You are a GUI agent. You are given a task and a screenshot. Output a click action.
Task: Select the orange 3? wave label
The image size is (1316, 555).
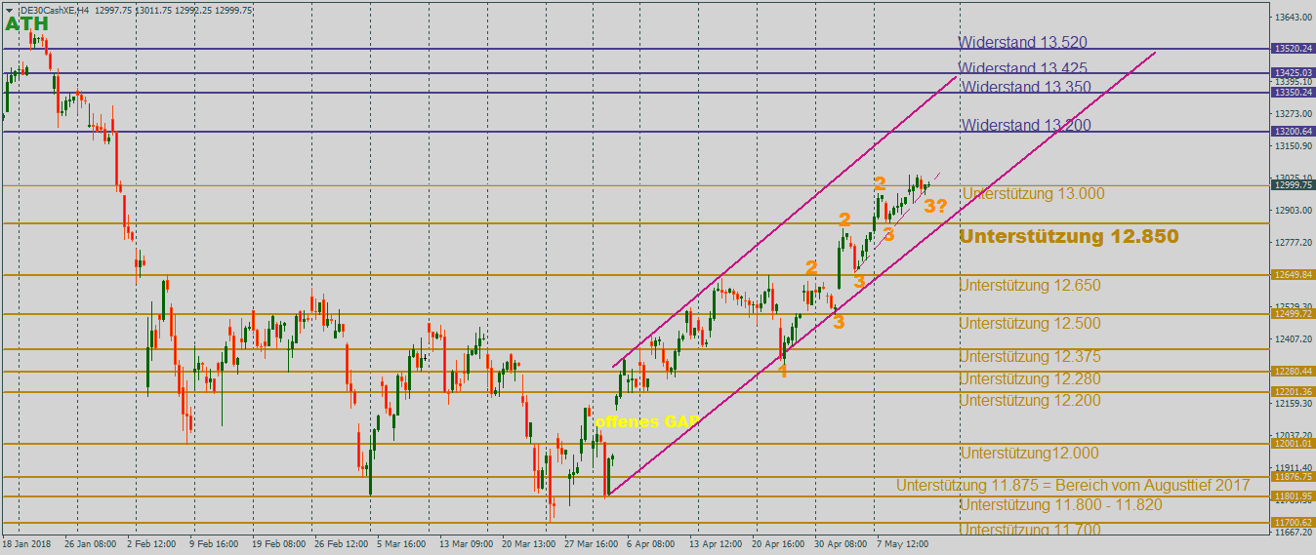point(935,205)
